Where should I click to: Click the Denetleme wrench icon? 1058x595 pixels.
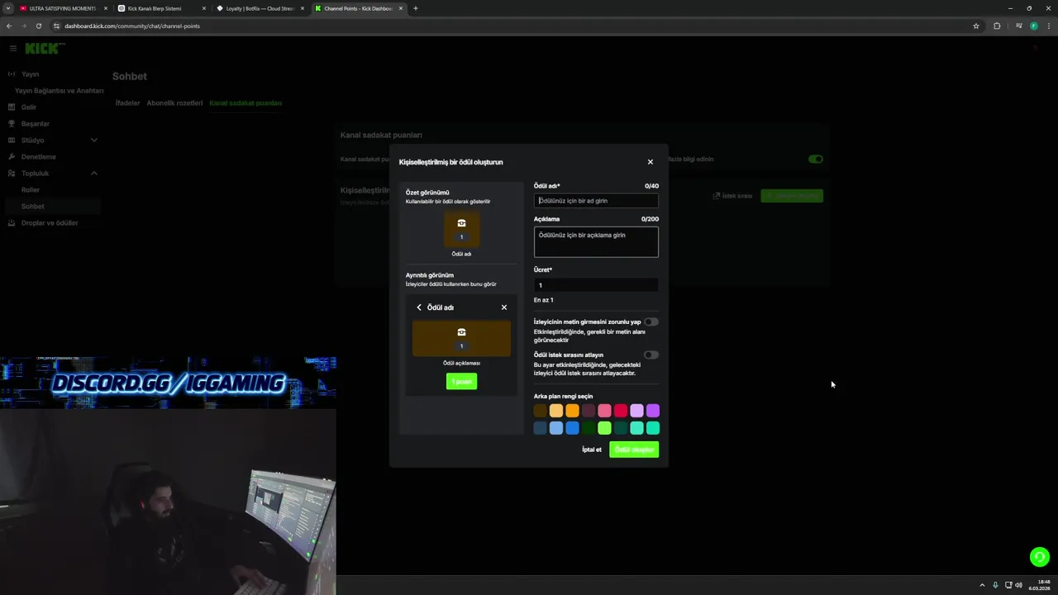click(x=12, y=157)
